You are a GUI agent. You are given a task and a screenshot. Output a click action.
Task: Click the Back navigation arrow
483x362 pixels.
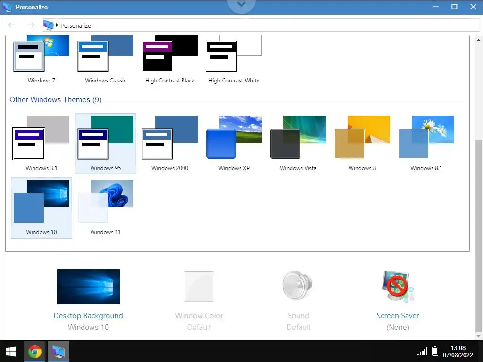pyautogui.click(x=12, y=25)
